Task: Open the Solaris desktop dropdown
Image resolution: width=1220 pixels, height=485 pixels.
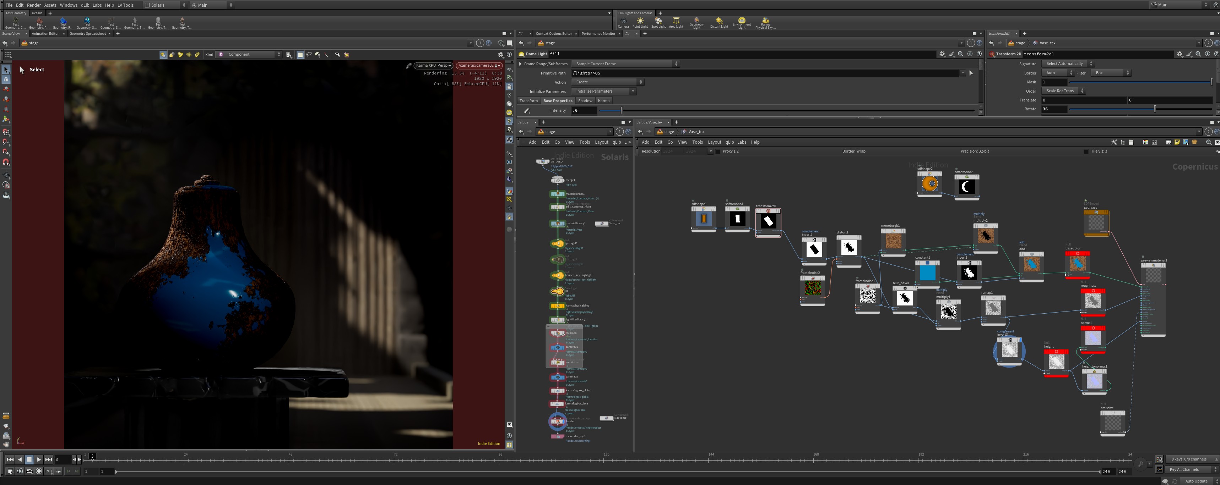Action: pos(165,5)
